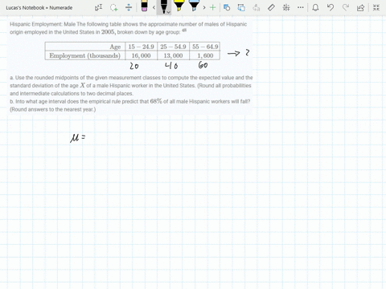The image size is (386, 289).
Task: Click the ink to text icon
Action: [x=257, y=7]
